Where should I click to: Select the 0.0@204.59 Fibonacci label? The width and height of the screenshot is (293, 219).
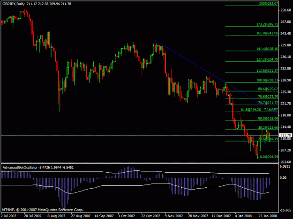pos(269,157)
